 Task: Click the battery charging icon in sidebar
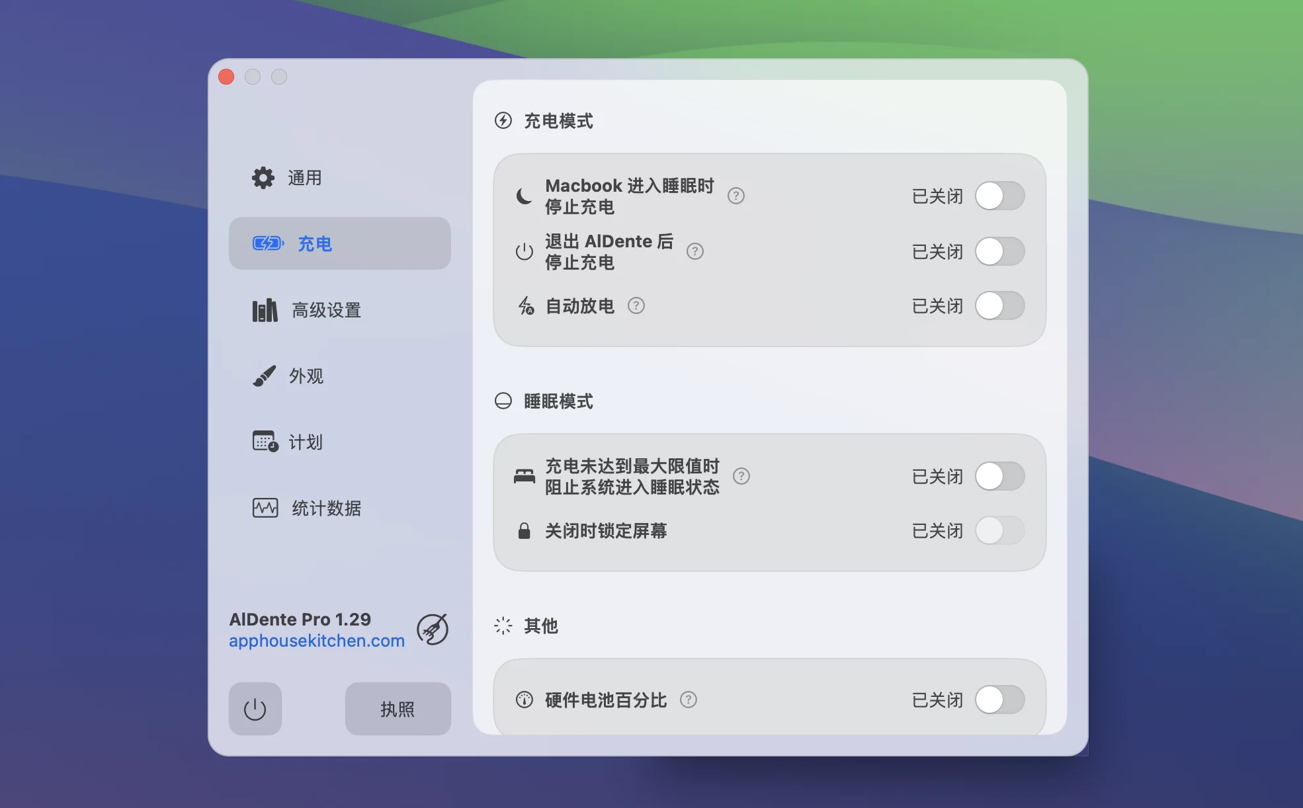click(268, 243)
